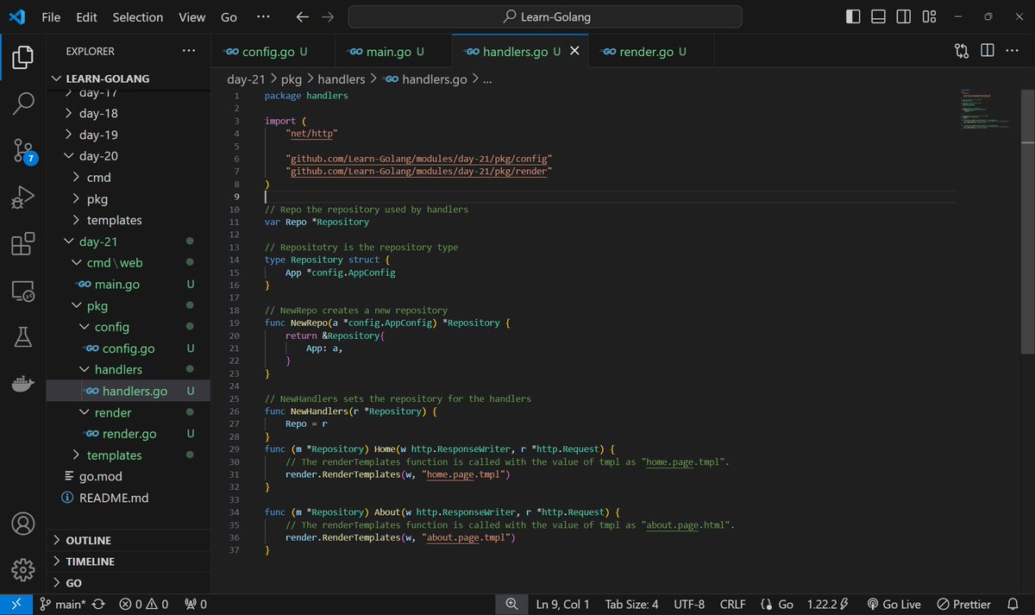Collapse the day-20 folder

click(129, 156)
